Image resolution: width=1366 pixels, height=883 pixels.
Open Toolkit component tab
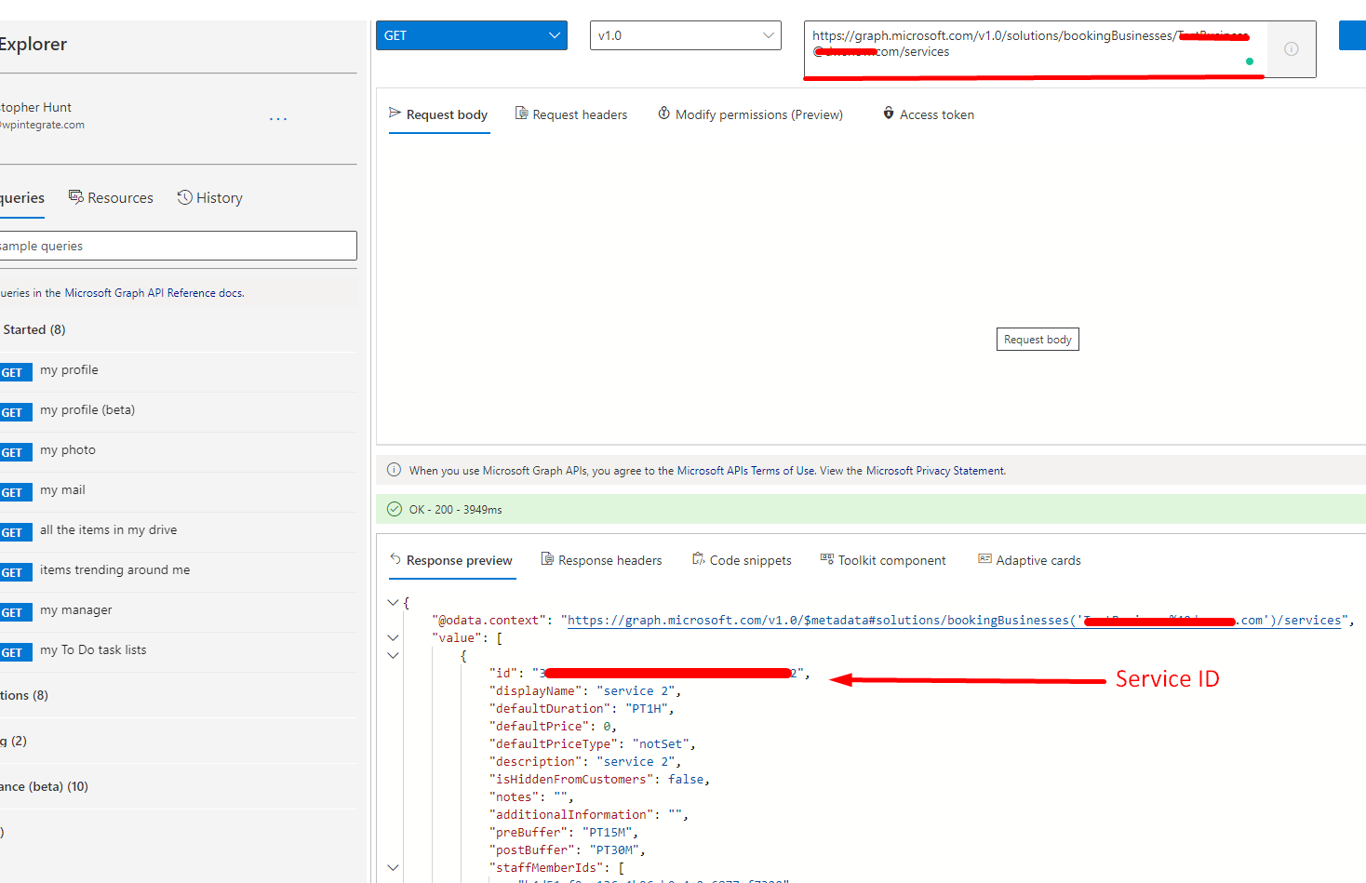[x=883, y=560]
